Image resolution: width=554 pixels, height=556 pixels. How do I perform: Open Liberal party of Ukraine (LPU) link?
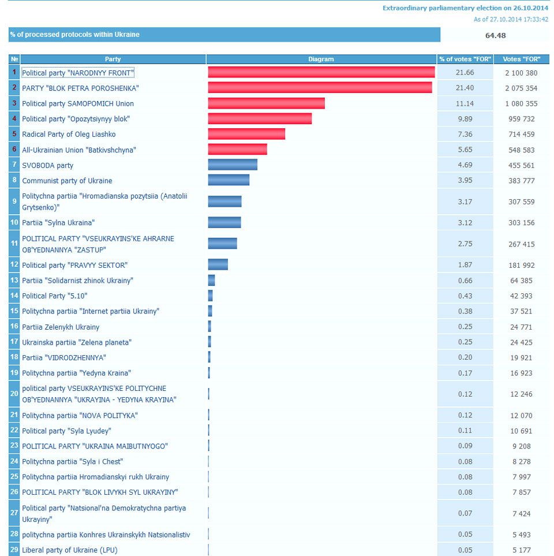pyautogui.click(x=69, y=550)
